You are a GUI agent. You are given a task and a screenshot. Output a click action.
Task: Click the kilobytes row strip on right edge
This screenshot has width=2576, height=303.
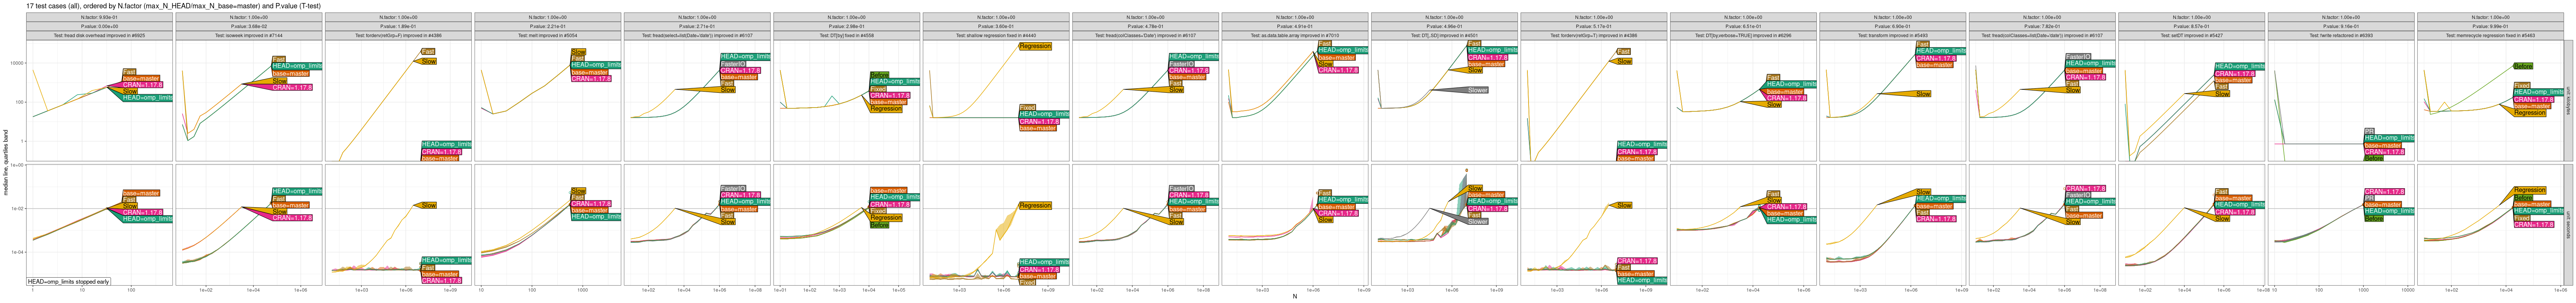[2566, 100]
